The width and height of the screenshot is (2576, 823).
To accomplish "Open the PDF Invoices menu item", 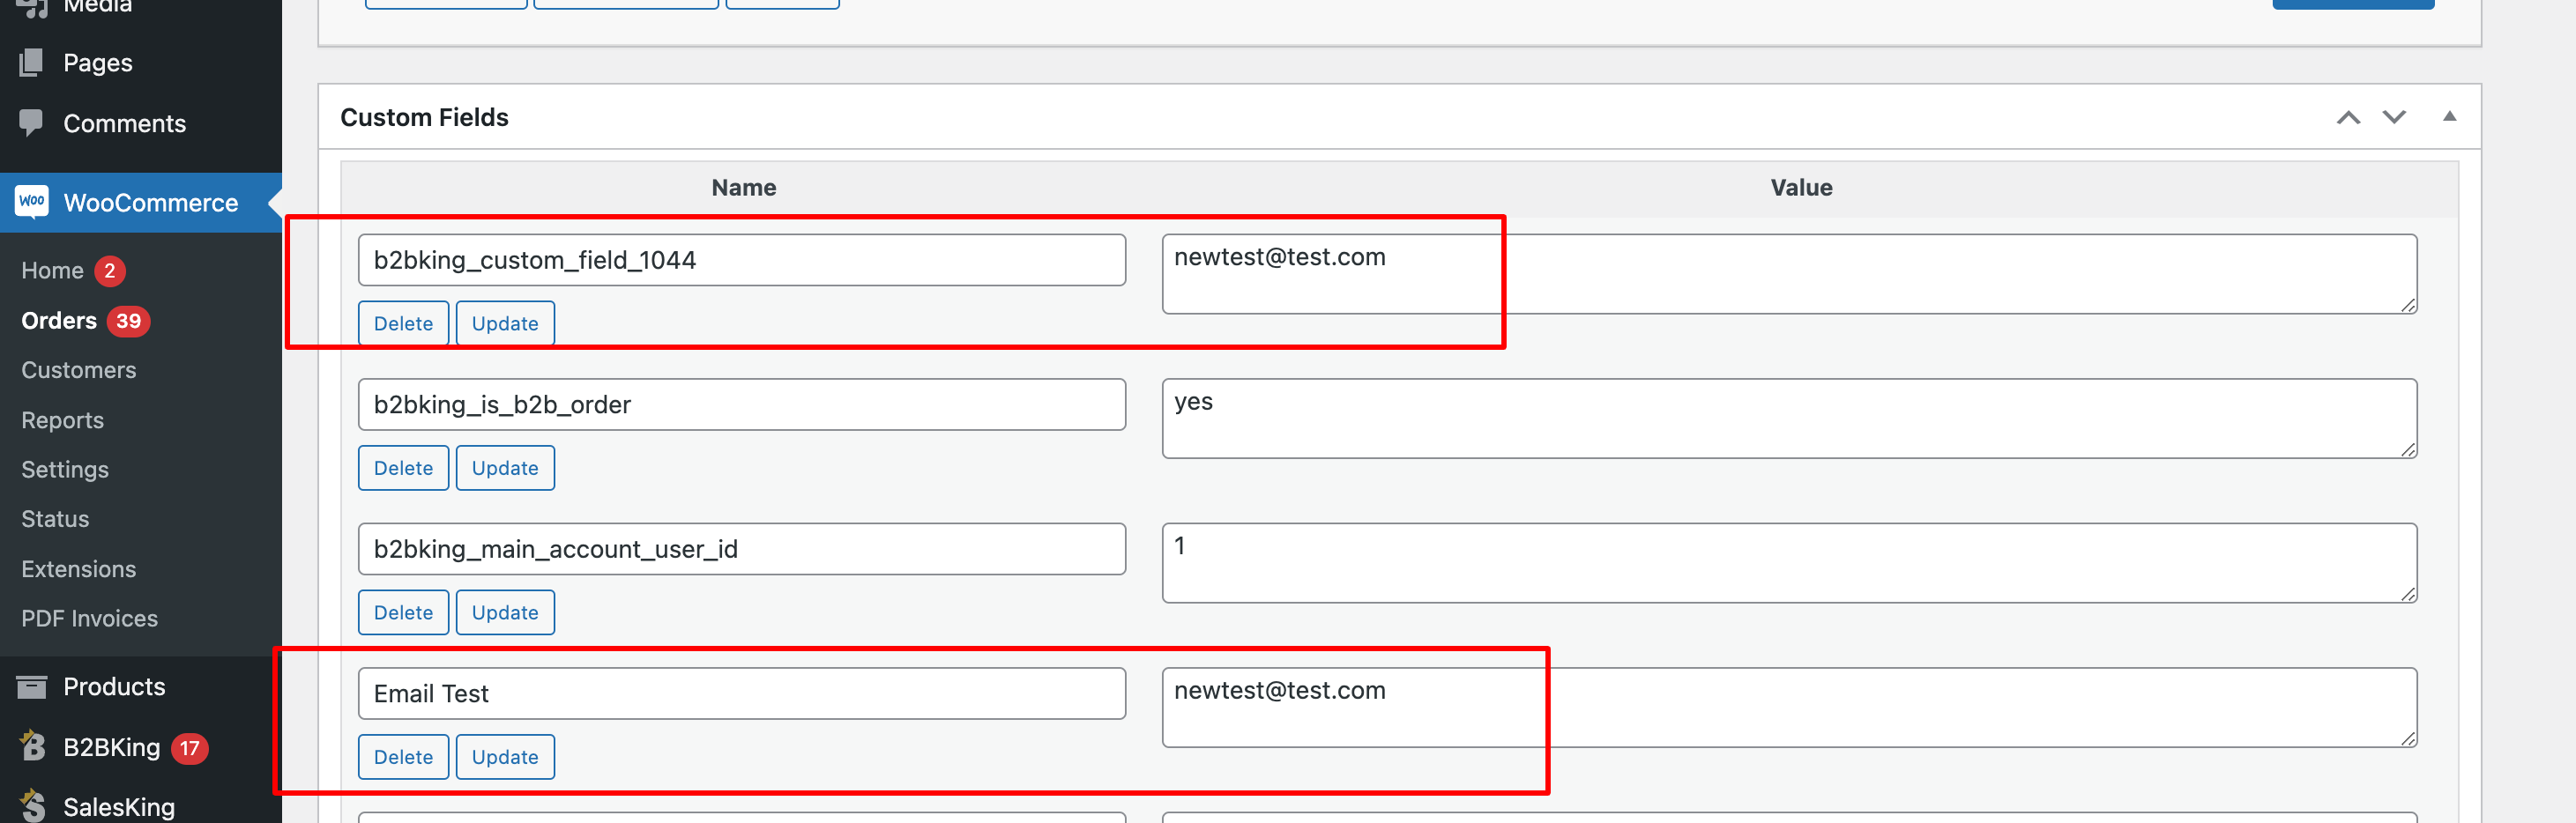I will [x=90, y=618].
